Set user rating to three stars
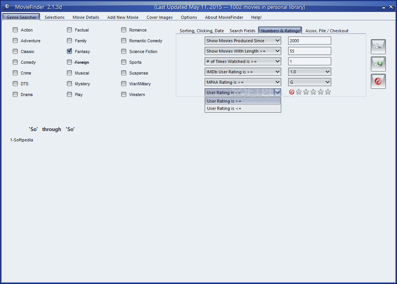The width and height of the screenshot is (397, 284). coord(314,92)
